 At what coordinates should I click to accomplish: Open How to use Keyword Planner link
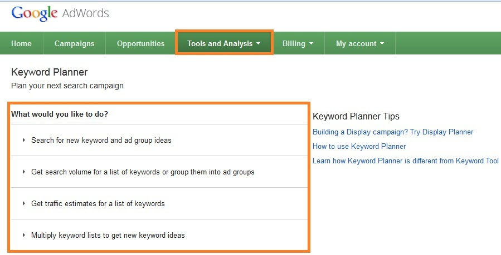(359, 147)
